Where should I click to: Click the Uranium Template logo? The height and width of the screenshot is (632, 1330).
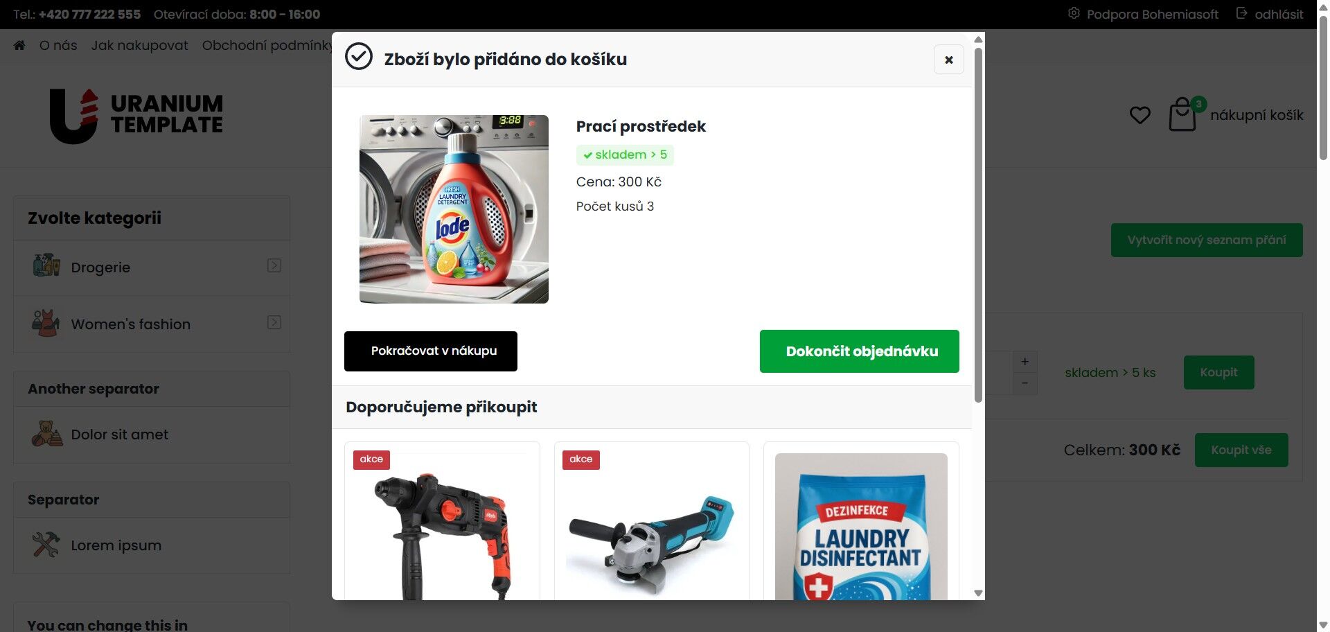(136, 116)
